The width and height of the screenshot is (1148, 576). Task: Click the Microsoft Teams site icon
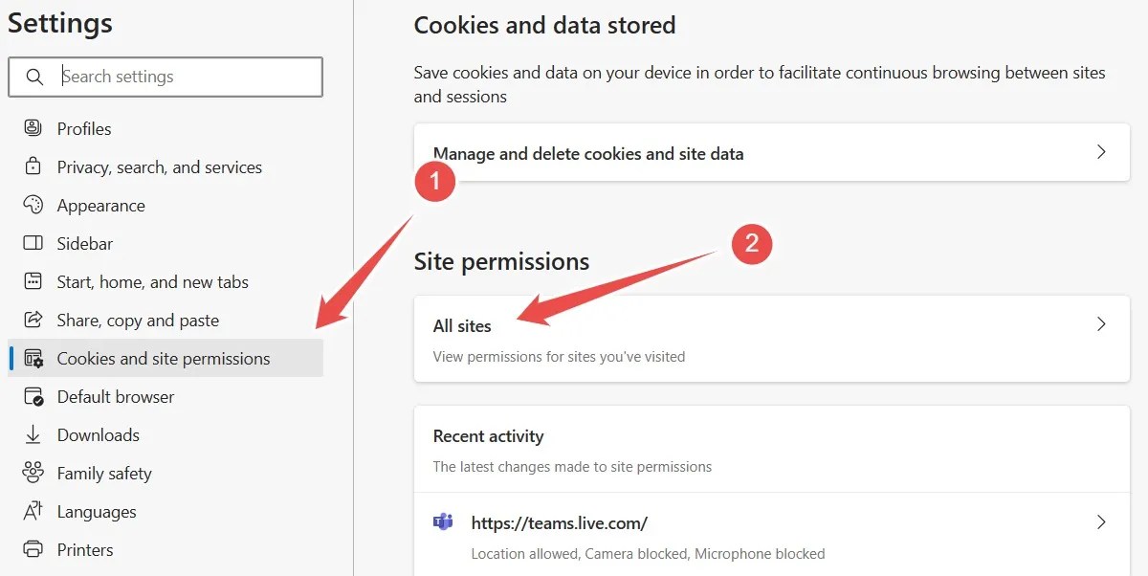click(443, 521)
